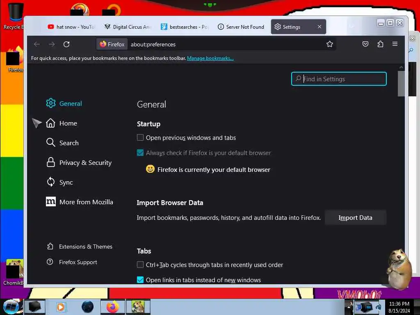Open the Save to Pocket icon
The image size is (420, 315).
(x=365, y=44)
